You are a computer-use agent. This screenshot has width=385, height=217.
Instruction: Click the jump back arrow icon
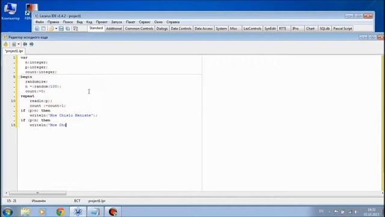coord(25,44)
